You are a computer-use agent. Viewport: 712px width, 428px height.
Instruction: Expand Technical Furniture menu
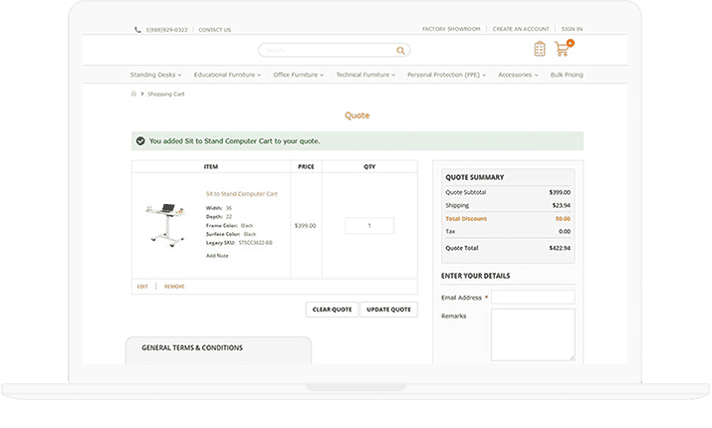point(365,75)
